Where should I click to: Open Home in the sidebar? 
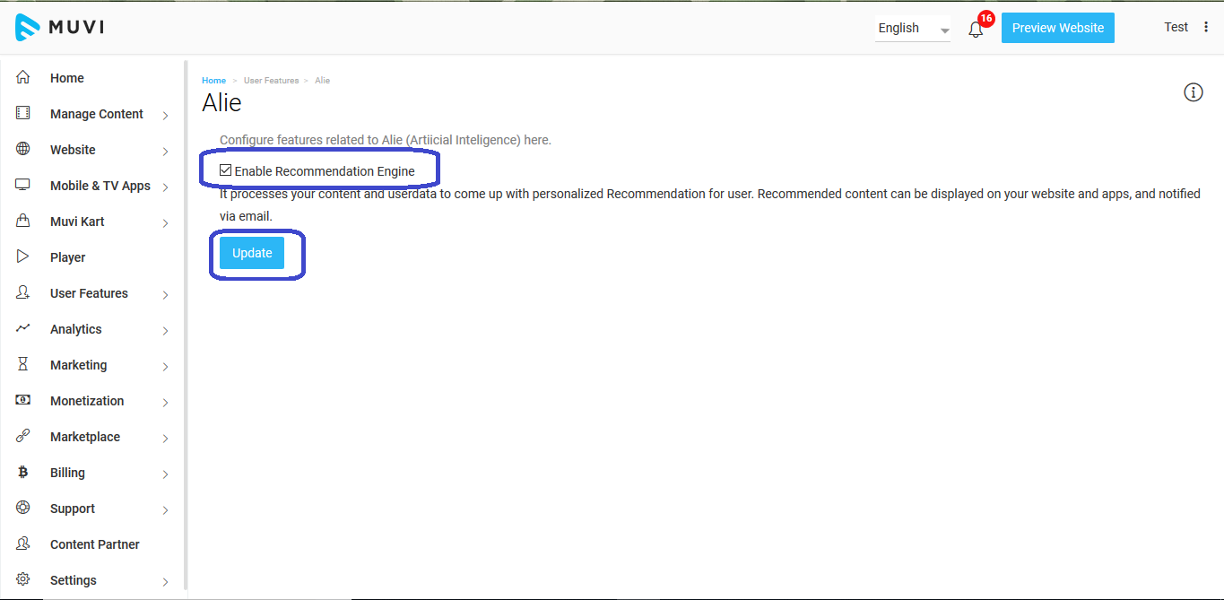[x=67, y=78]
